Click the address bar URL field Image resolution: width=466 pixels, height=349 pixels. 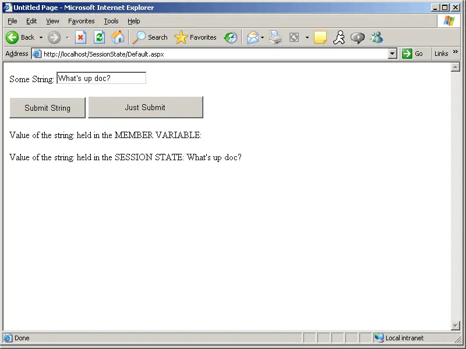215,54
